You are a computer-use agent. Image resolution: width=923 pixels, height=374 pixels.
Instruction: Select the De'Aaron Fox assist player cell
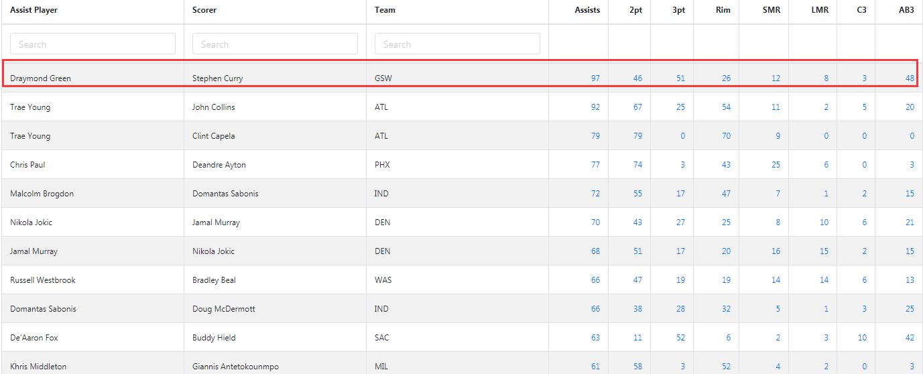tap(93, 338)
